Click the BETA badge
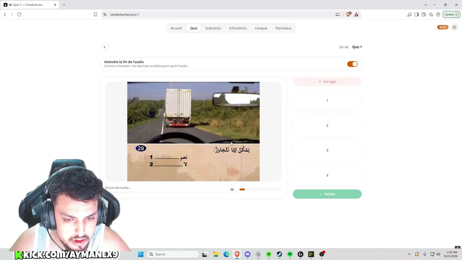 pos(443,27)
